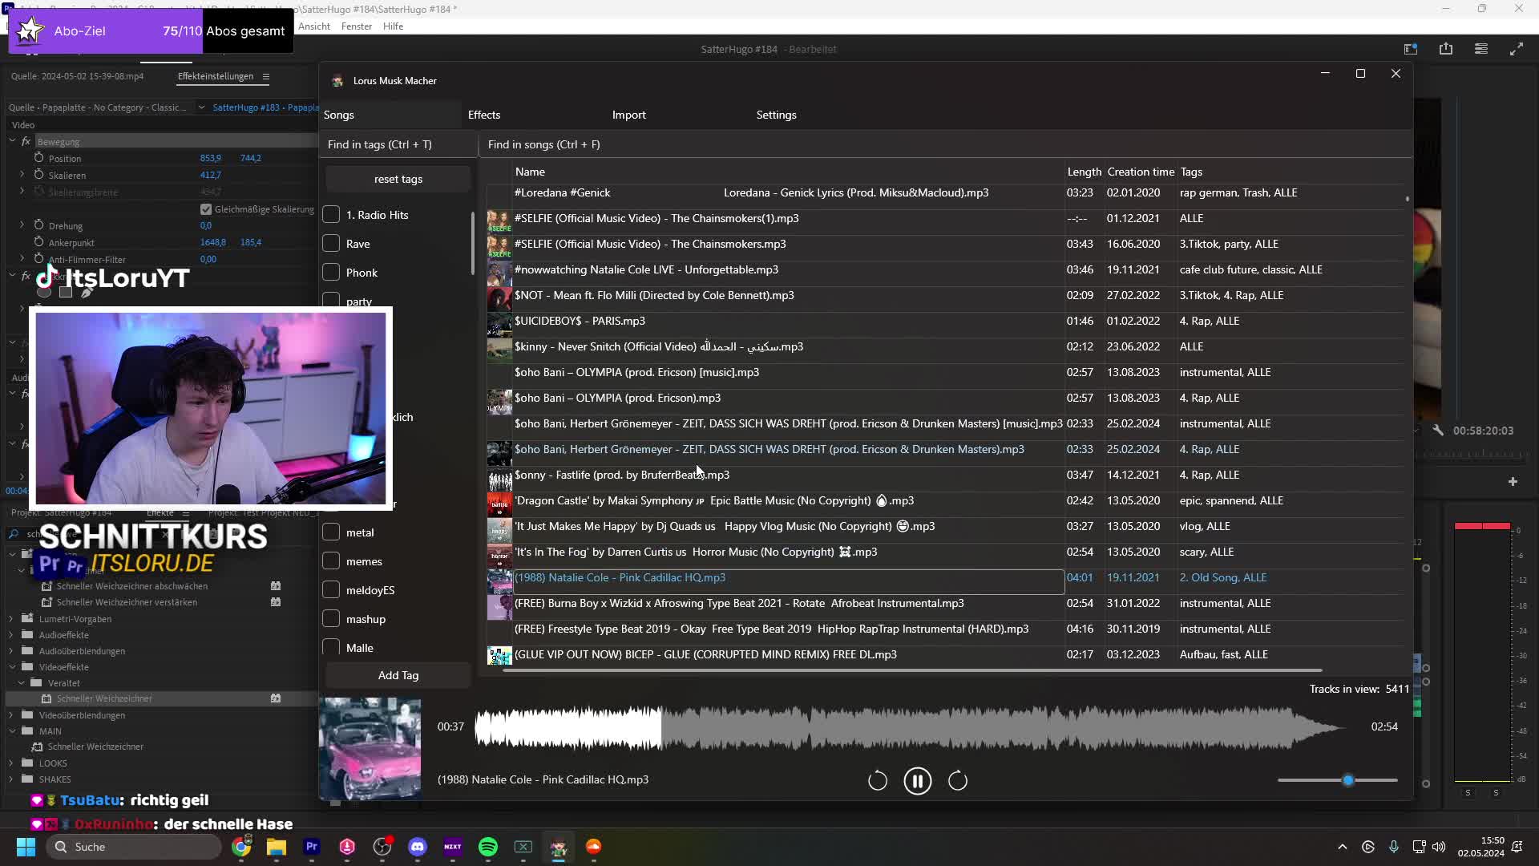Open Discord from the taskbar
This screenshot has height=866, width=1539.
(x=418, y=847)
